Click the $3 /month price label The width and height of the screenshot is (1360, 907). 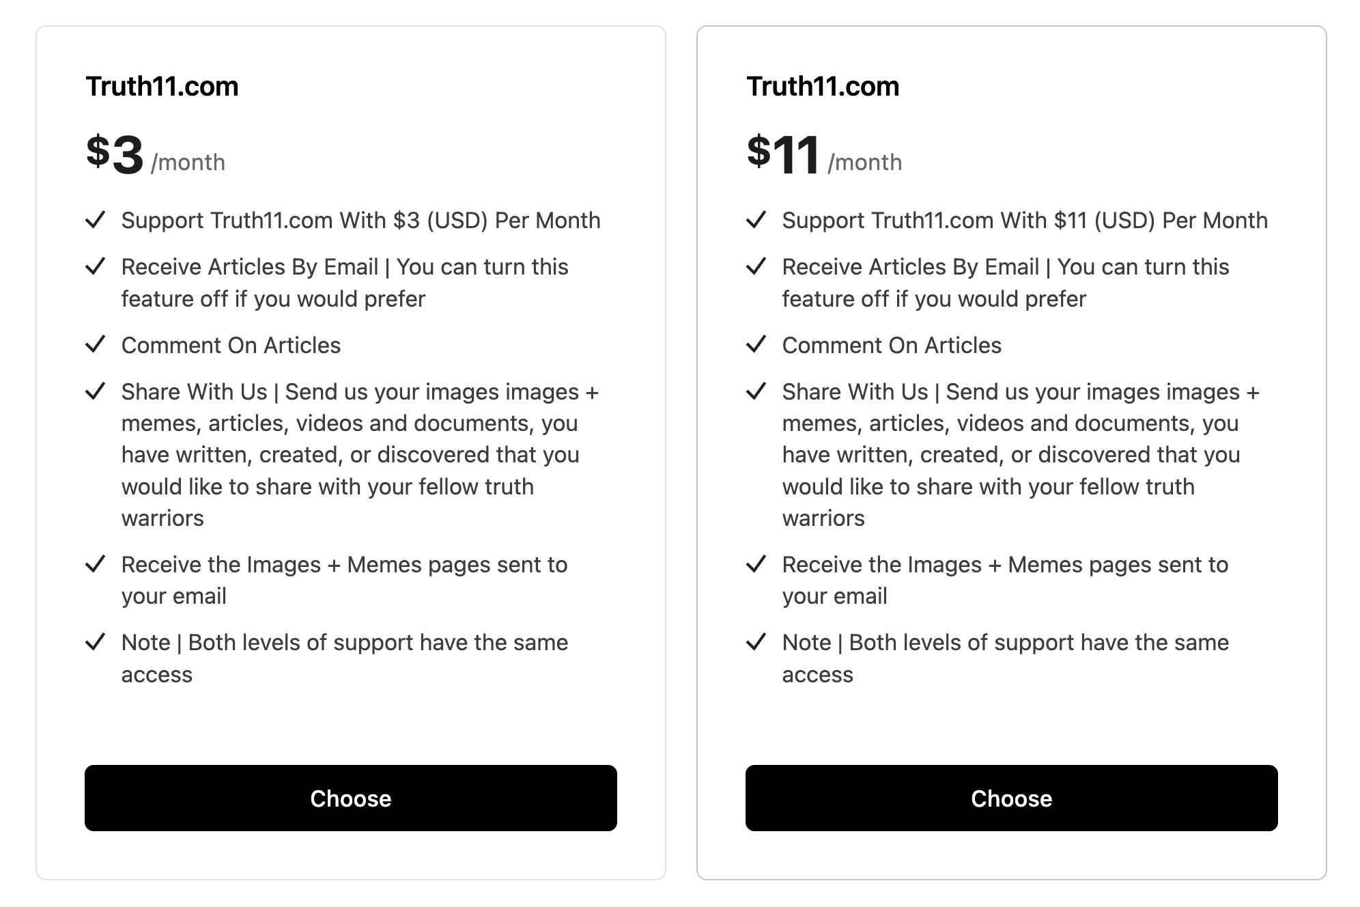pyautogui.click(x=156, y=155)
